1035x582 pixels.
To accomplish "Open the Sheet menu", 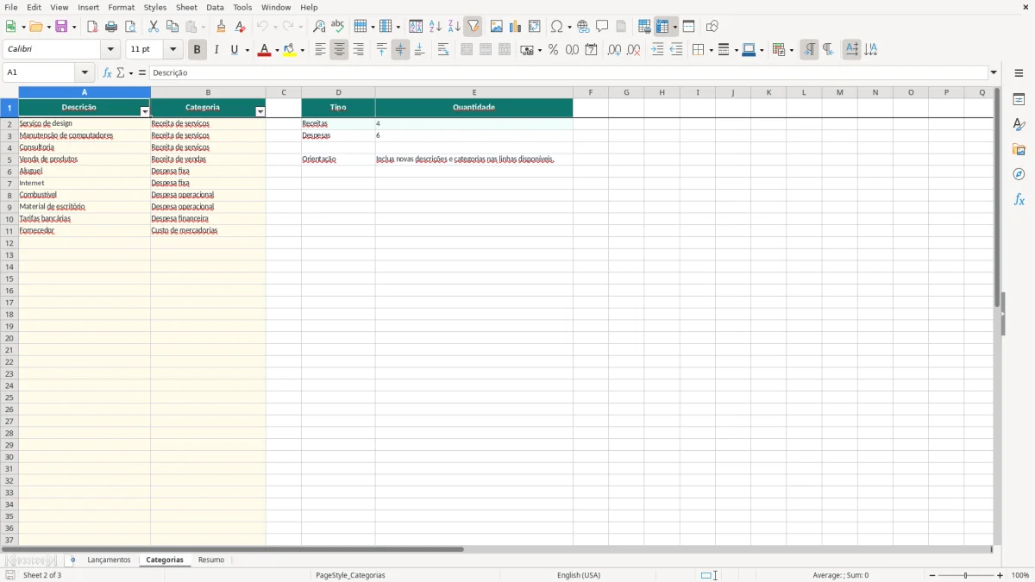I will tap(186, 8).
